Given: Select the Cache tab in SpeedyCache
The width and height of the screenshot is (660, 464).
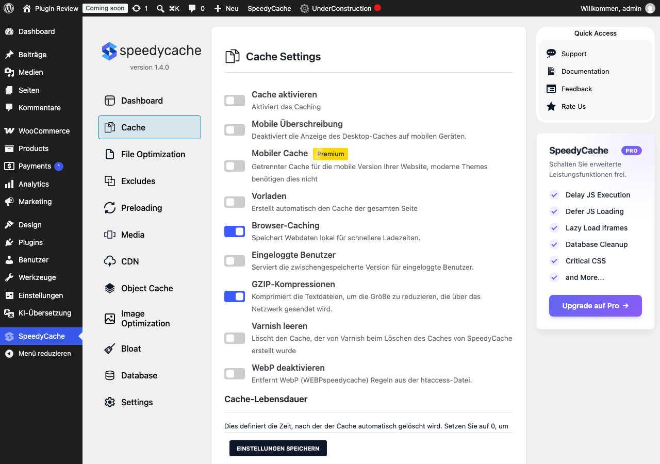Looking at the screenshot, I should tap(150, 127).
